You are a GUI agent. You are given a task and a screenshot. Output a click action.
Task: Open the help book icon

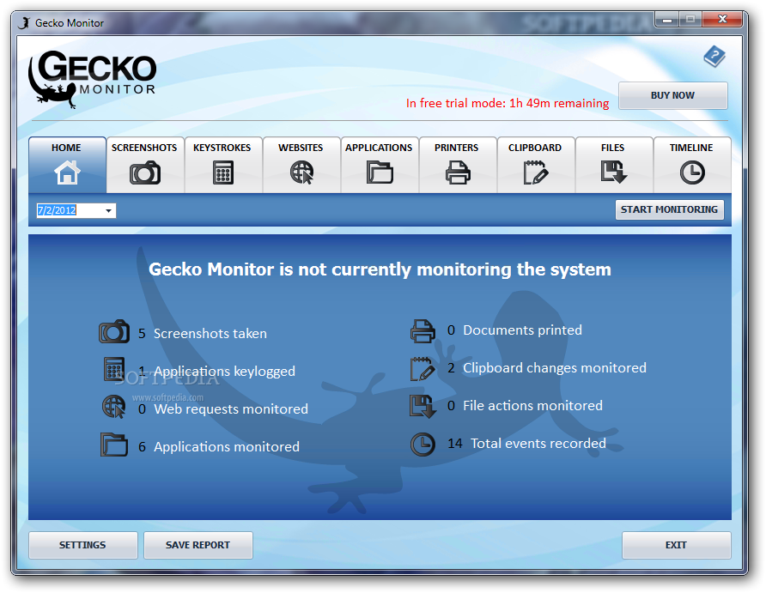pos(714,56)
